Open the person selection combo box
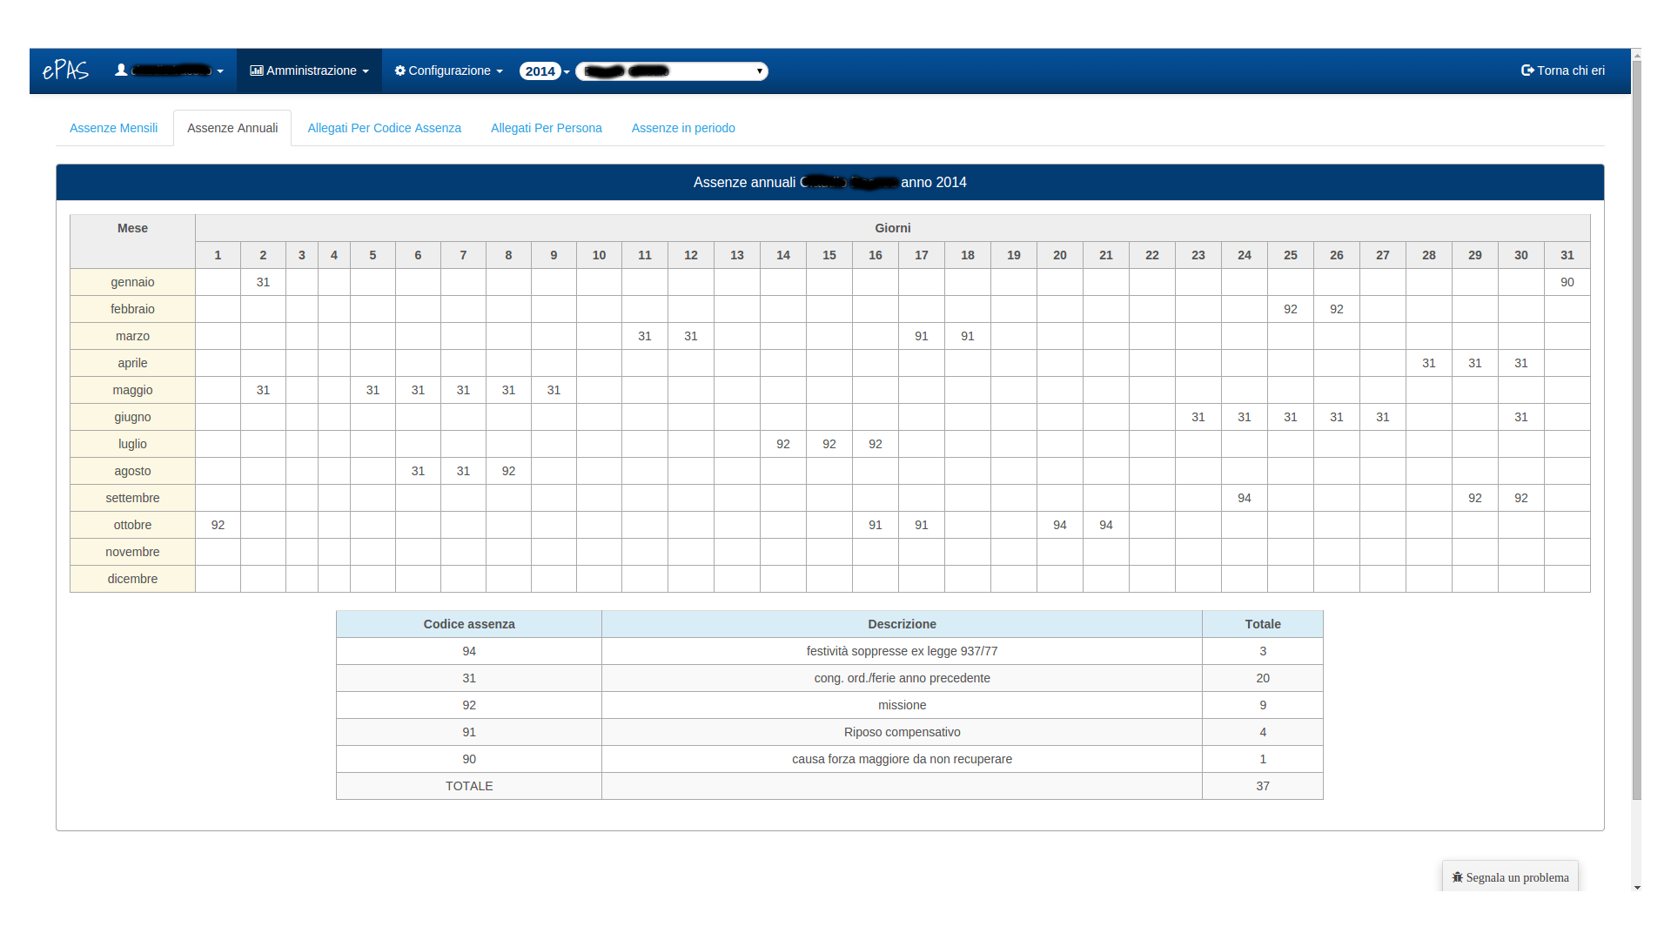This screenshot has height=940, width=1671. pos(671,71)
